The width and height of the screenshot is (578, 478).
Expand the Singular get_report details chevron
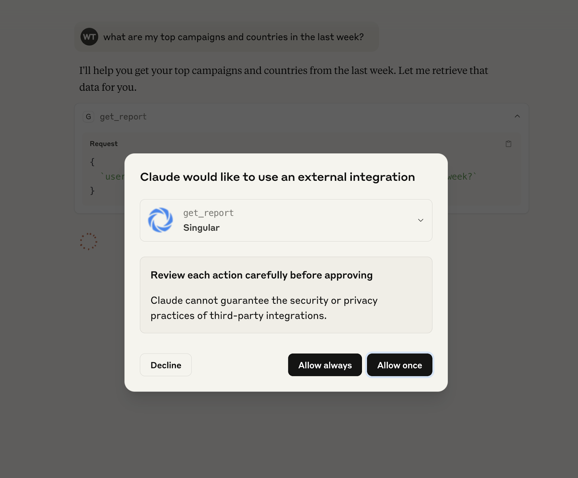click(x=420, y=220)
